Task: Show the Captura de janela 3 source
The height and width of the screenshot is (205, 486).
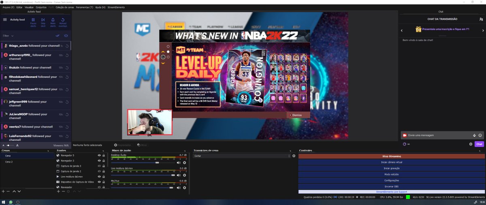Action: coord(99,166)
